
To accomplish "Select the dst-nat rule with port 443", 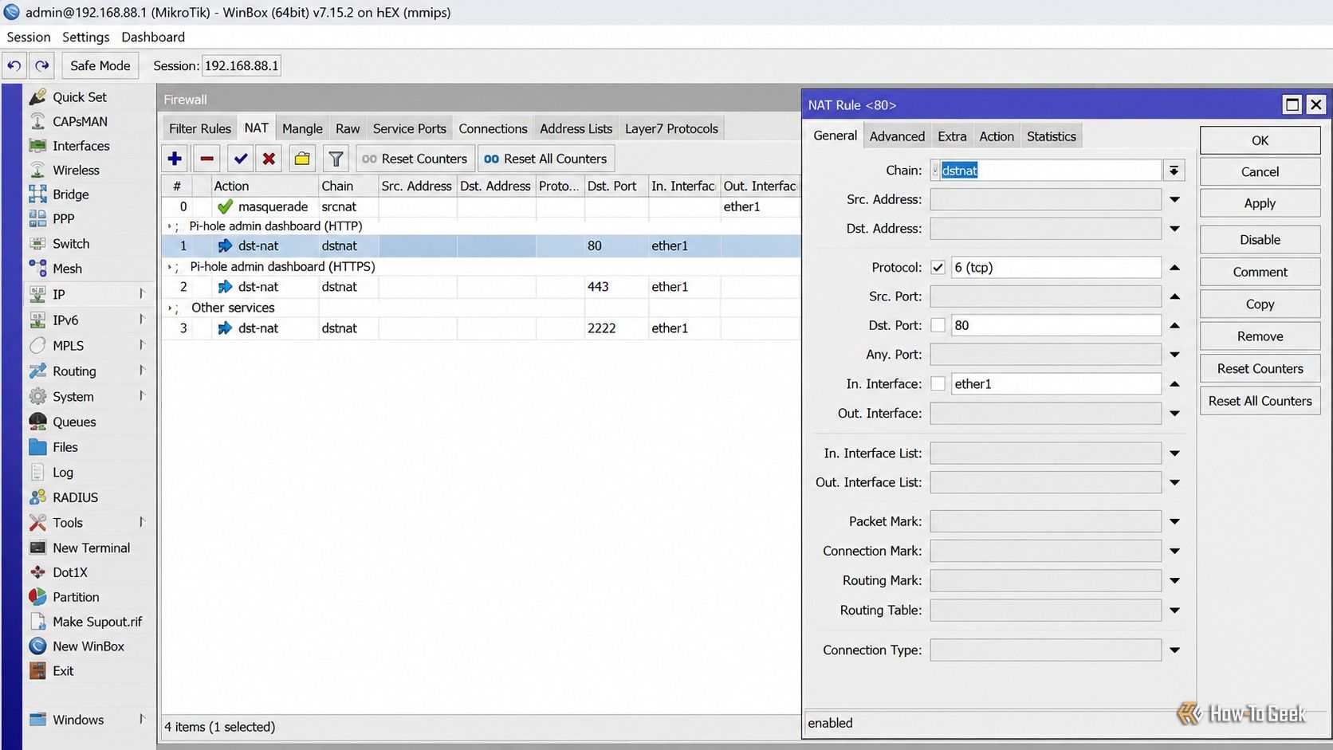I will 481,286.
